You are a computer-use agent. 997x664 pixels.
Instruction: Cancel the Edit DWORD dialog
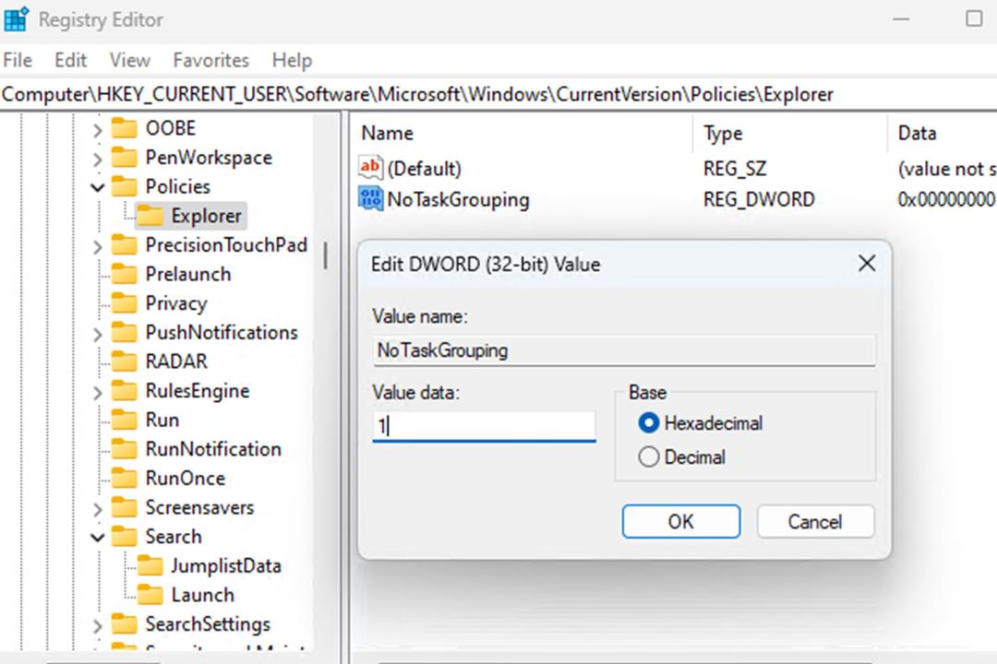[x=815, y=522]
